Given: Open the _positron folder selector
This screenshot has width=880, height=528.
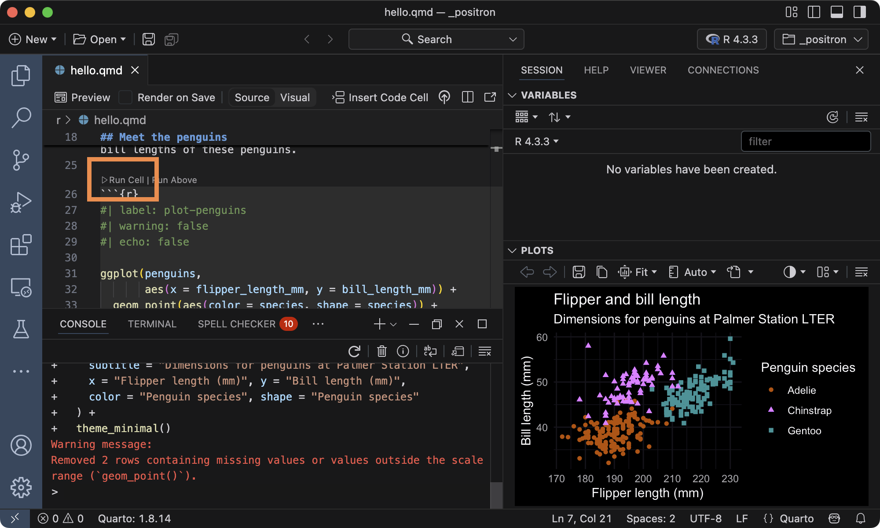Looking at the screenshot, I should click(x=821, y=39).
